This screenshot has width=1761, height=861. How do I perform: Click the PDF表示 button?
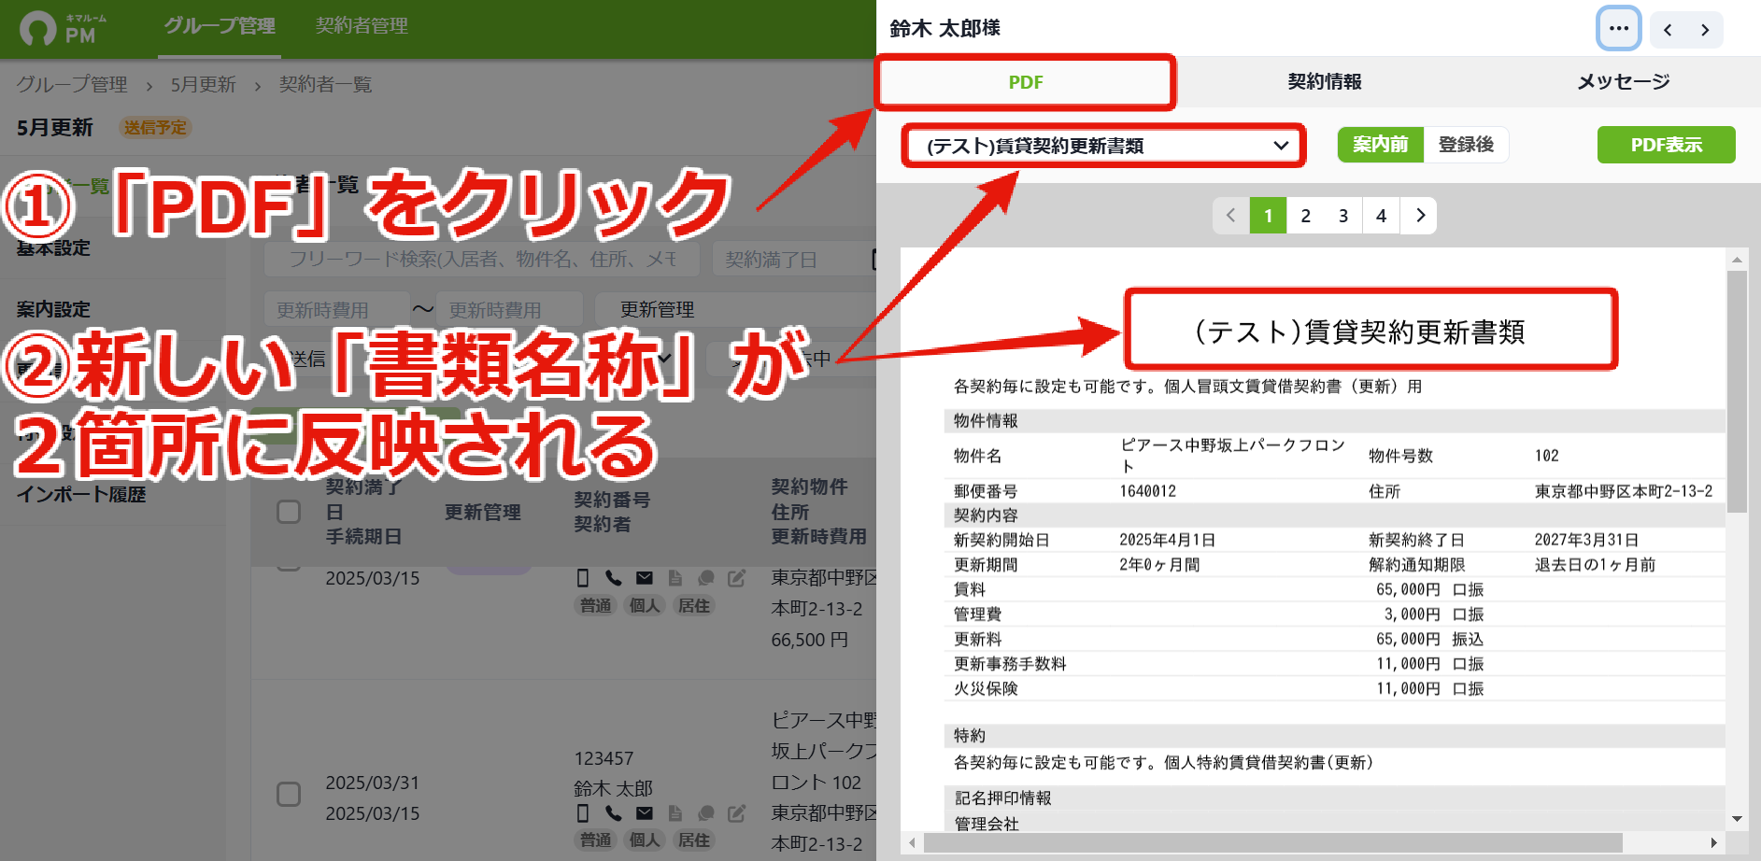coord(1666,145)
